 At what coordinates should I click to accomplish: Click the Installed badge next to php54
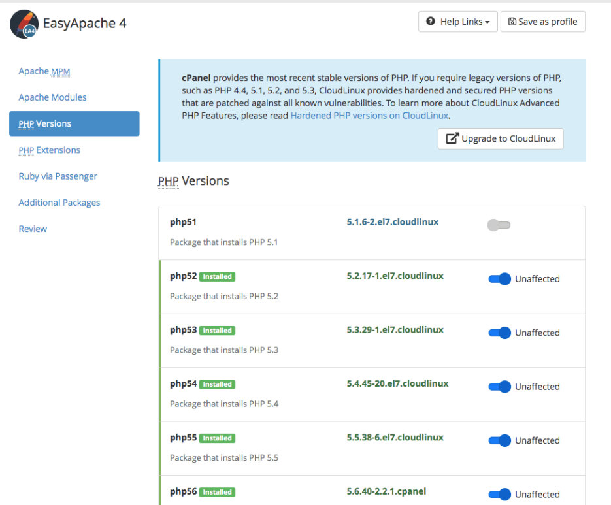[217, 384]
